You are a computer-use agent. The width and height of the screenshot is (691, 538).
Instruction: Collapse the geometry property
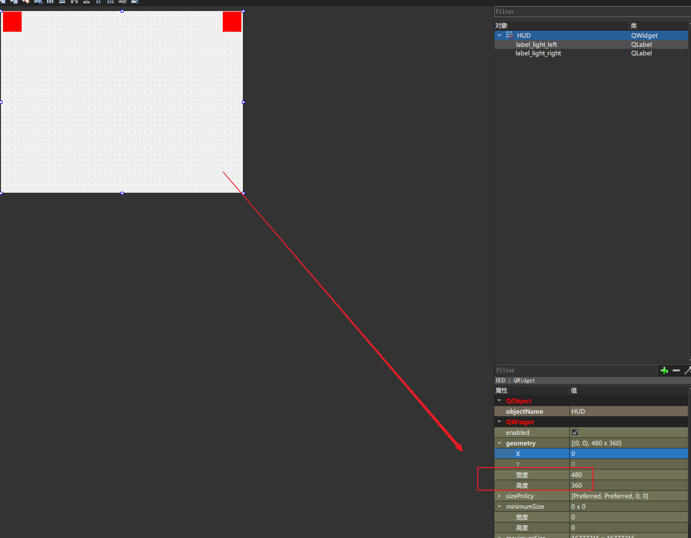[499, 443]
